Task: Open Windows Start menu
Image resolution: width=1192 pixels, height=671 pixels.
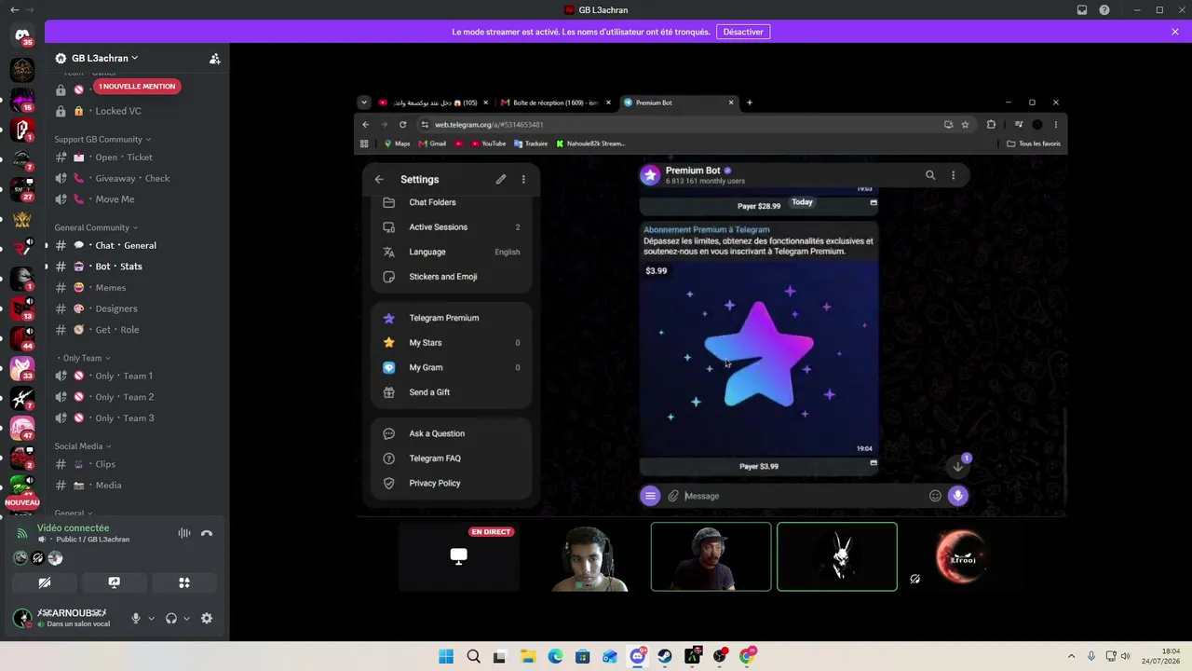Action: 446,656
